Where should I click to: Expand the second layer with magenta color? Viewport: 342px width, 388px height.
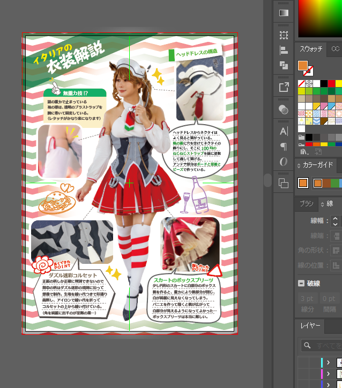(329, 373)
